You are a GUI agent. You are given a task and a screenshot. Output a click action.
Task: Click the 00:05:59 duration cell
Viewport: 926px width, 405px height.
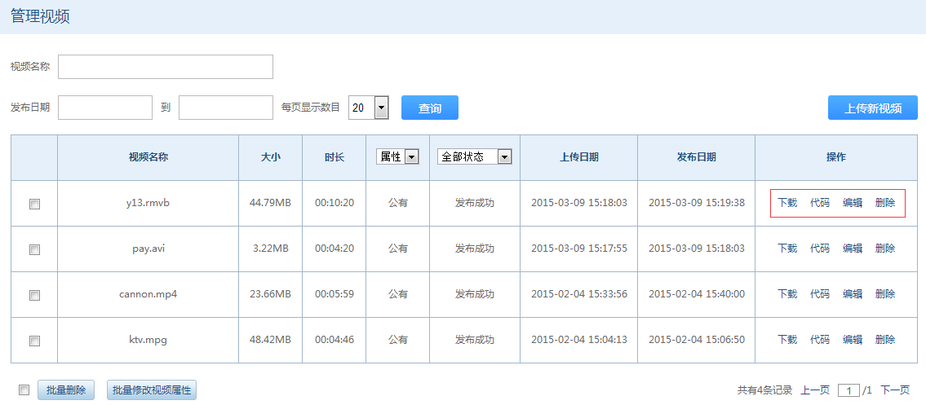(335, 293)
